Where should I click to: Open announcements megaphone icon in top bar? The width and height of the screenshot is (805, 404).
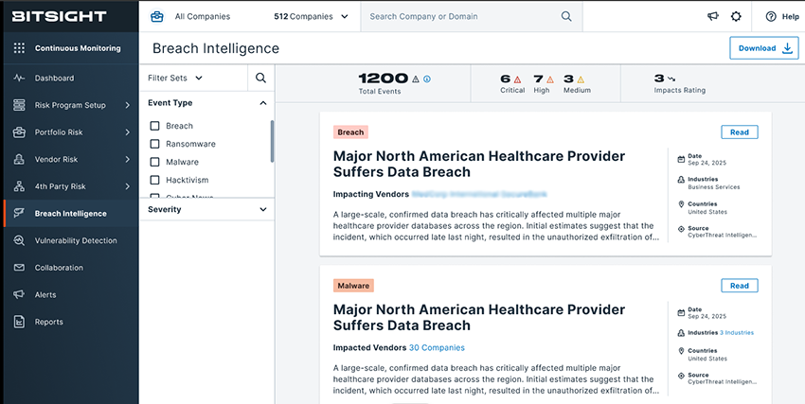(x=712, y=16)
